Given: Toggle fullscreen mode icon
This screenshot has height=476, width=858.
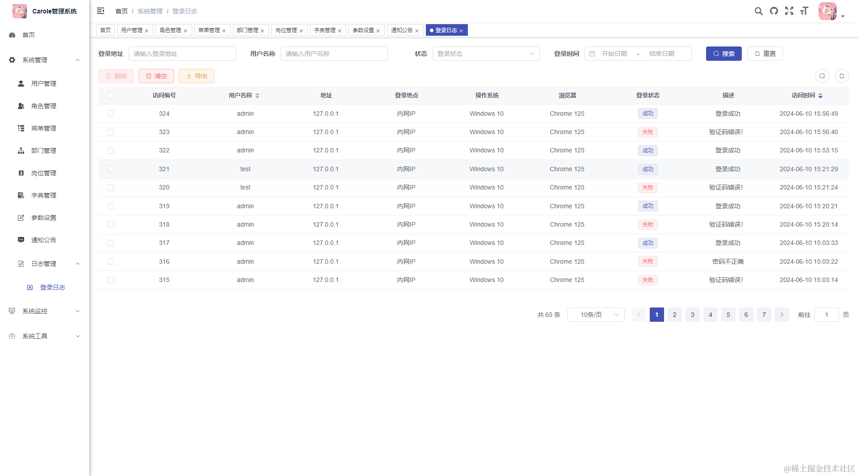Looking at the screenshot, I should click(789, 11).
